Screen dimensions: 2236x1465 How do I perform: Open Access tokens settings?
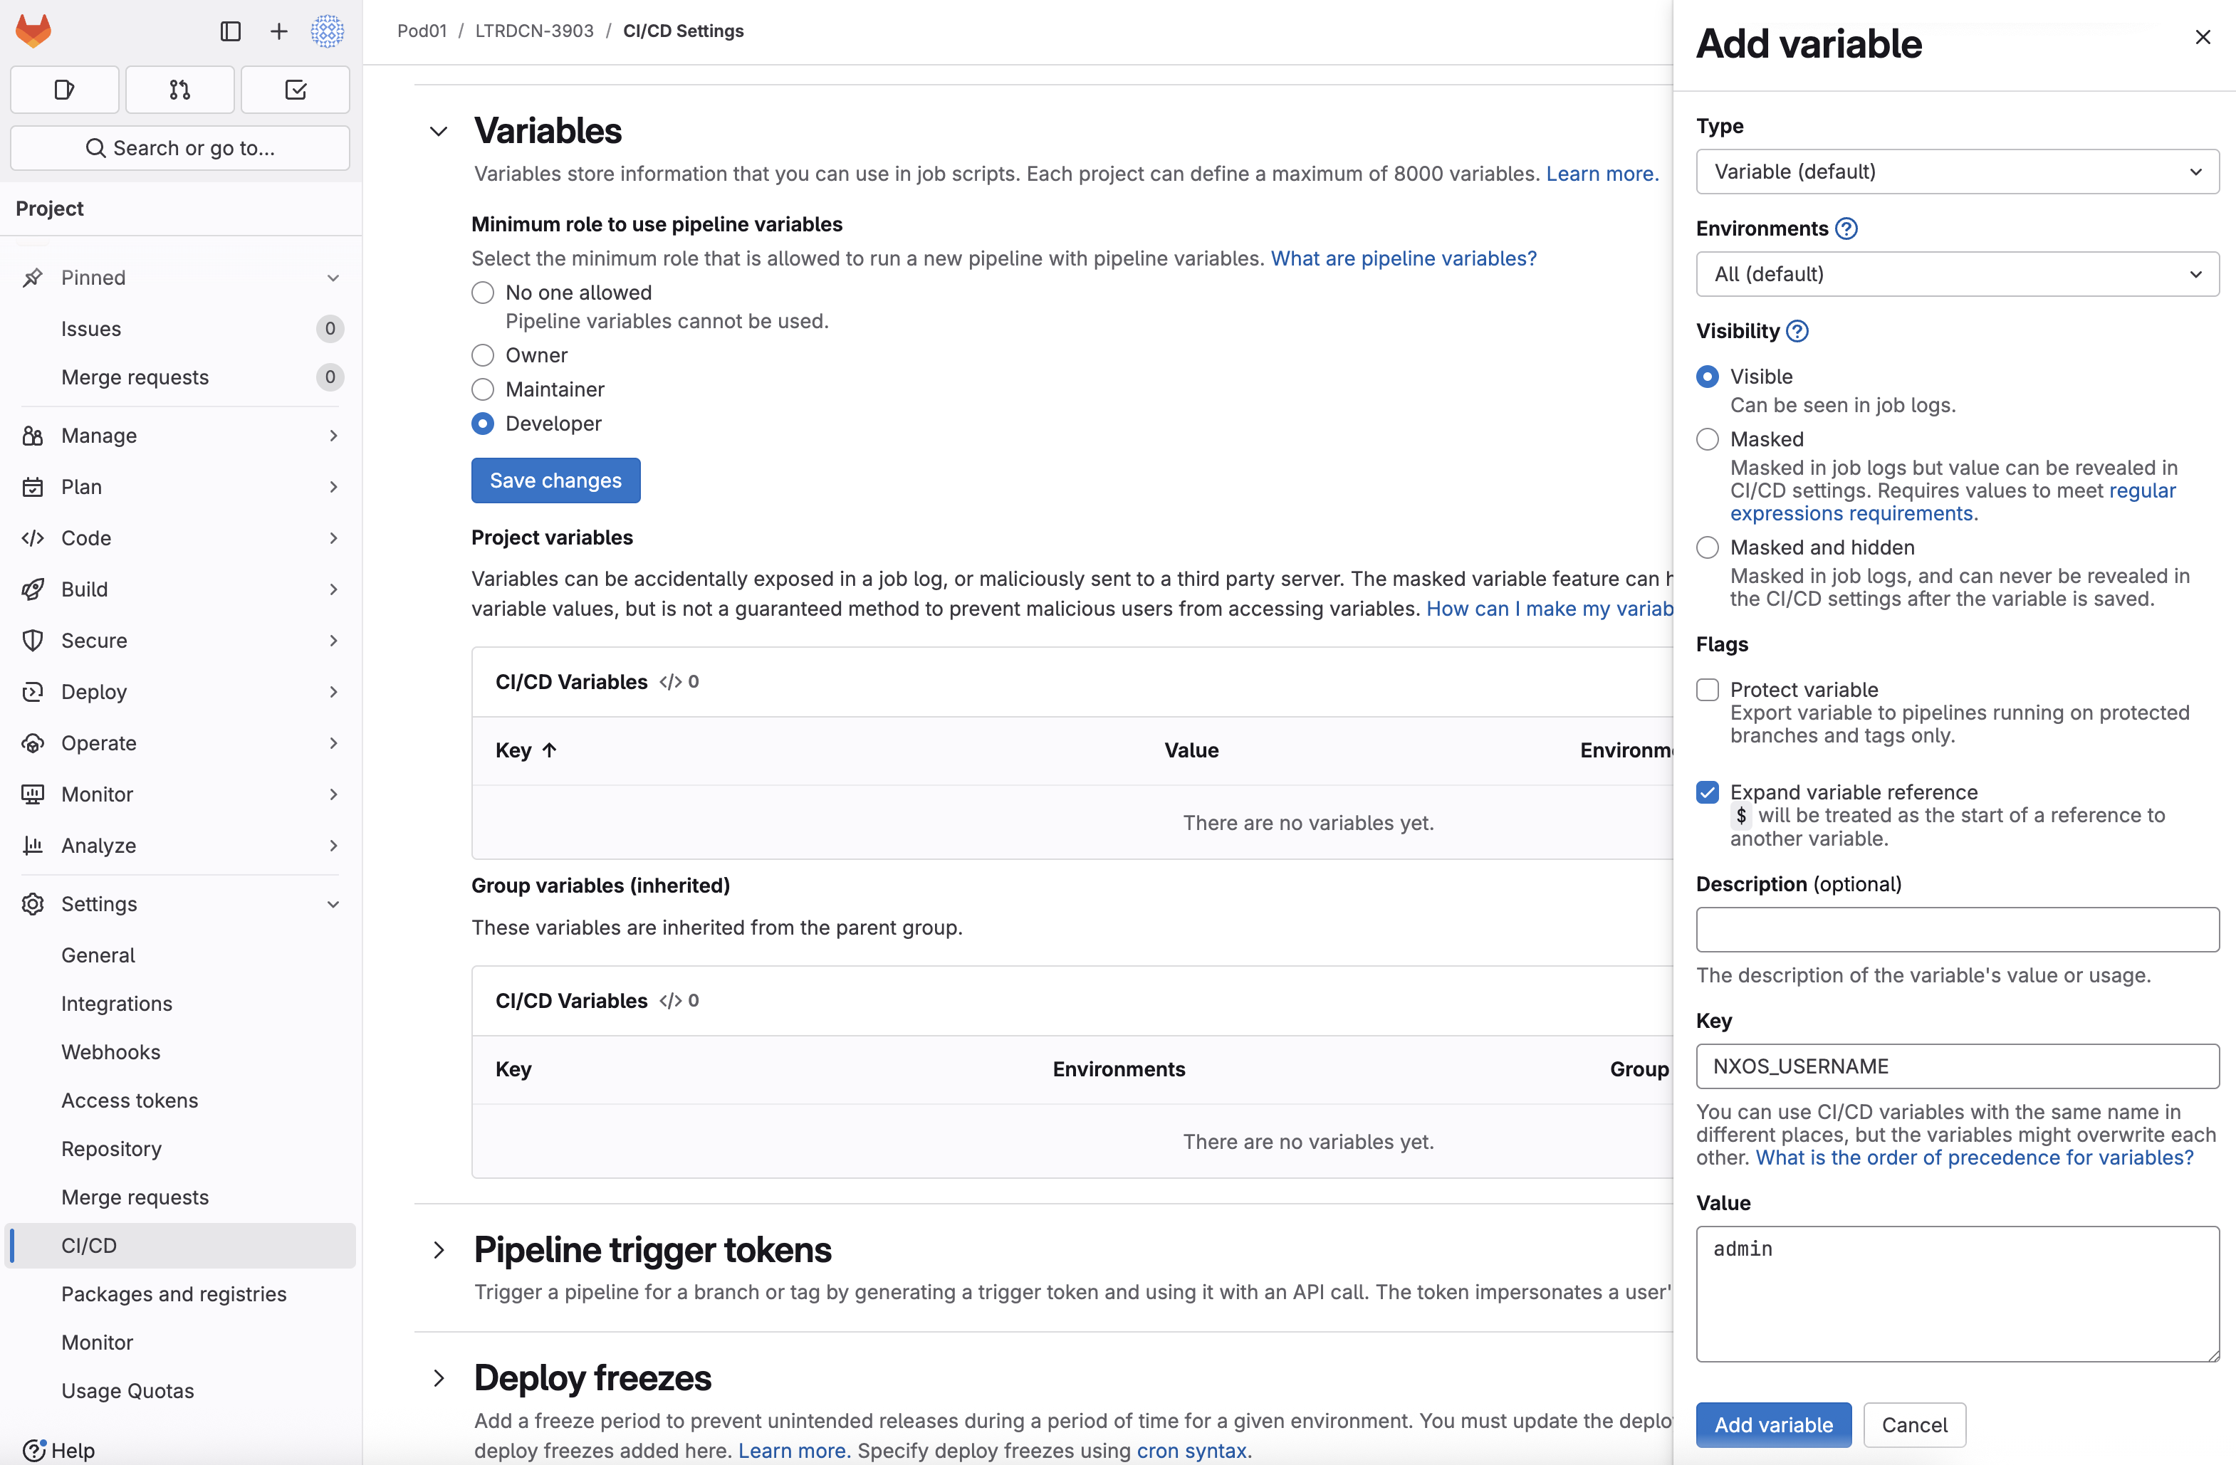coord(130,1101)
